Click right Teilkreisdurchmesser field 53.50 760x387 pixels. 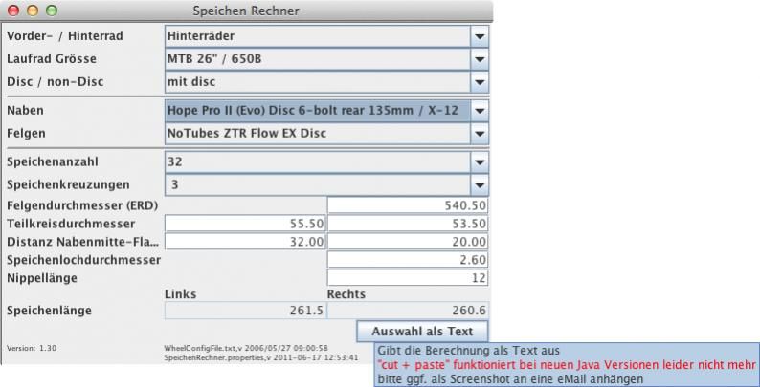(x=408, y=224)
